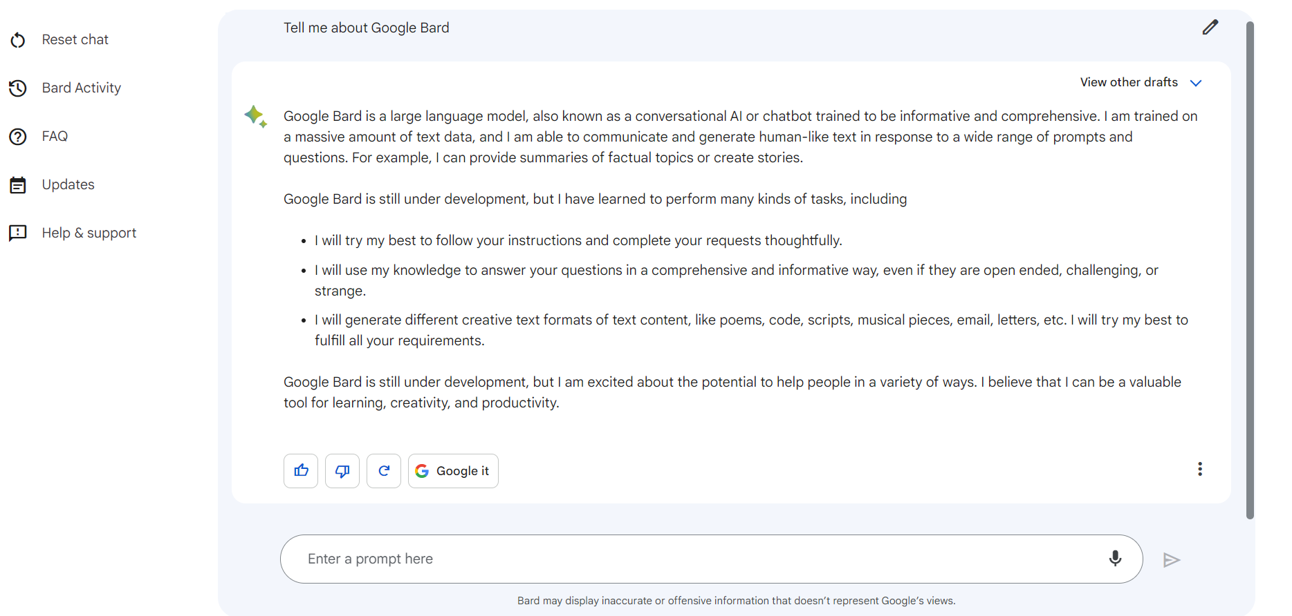Select FAQ label in sidebar
Viewport: 1292px width, 616px height.
coord(55,136)
